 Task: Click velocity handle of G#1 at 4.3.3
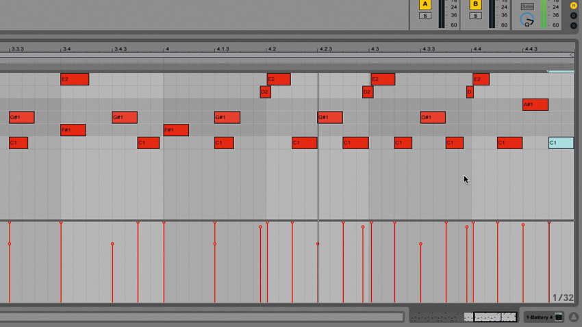coord(420,244)
